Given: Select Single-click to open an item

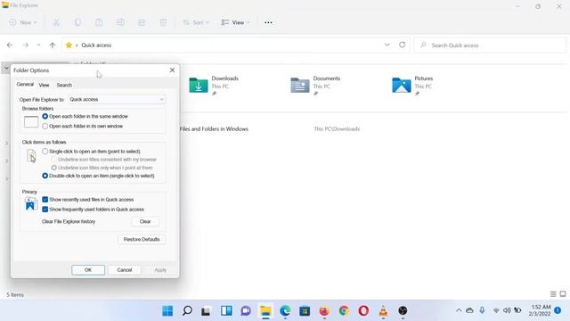Looking at the screenshot, I should tap(45, 151).
